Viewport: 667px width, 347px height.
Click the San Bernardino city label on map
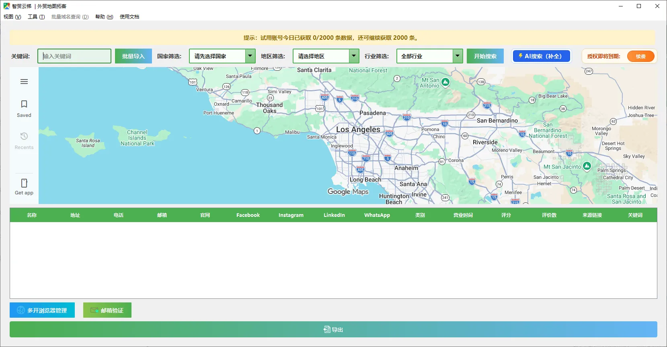click(x=497, y=120)
